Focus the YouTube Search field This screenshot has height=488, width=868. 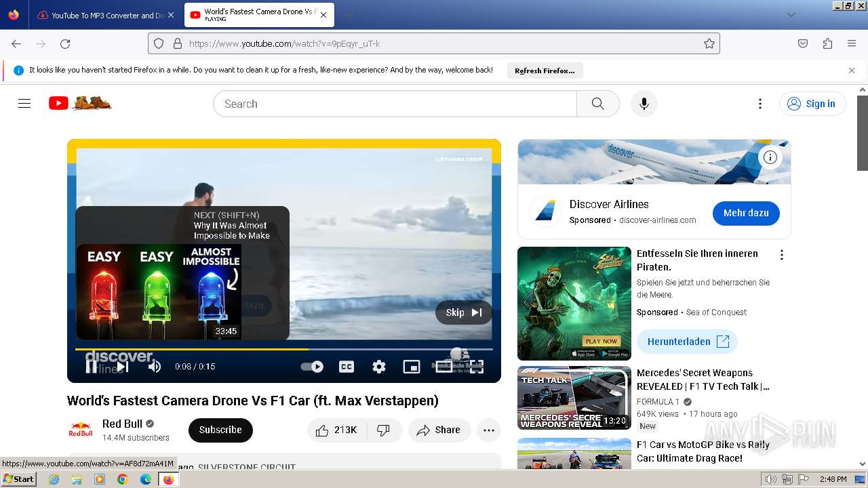[395, 104]
